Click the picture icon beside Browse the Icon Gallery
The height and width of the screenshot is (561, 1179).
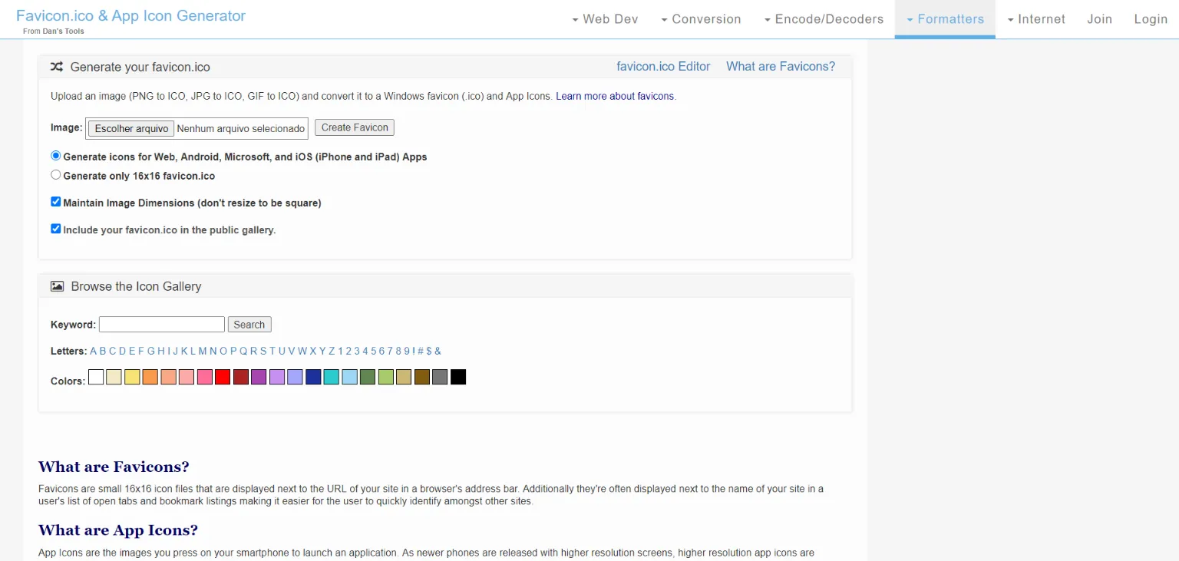pos(57,286)
